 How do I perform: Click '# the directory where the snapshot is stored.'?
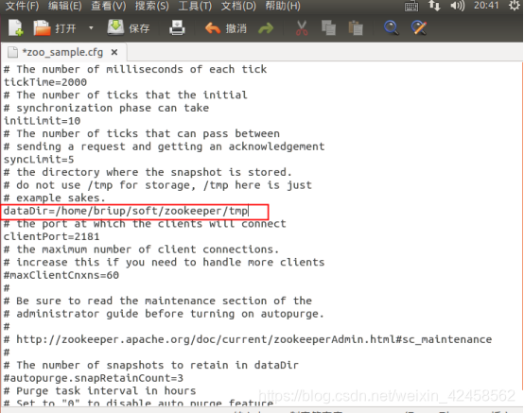pyautogui.click(x=148, y=172)
